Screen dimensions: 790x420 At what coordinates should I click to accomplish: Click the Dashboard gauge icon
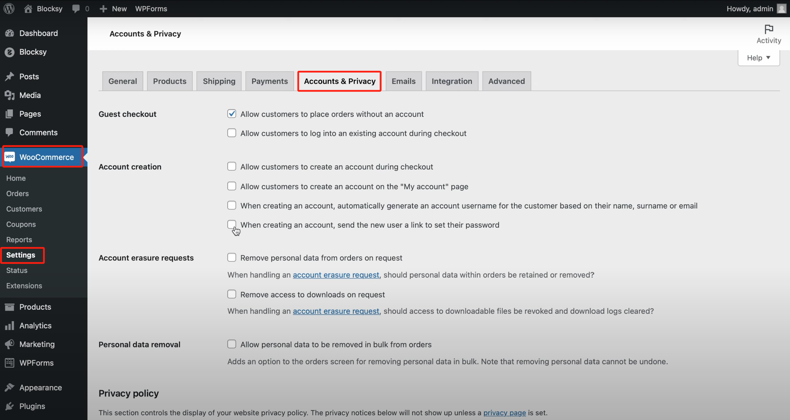click(x=10, y=33)
